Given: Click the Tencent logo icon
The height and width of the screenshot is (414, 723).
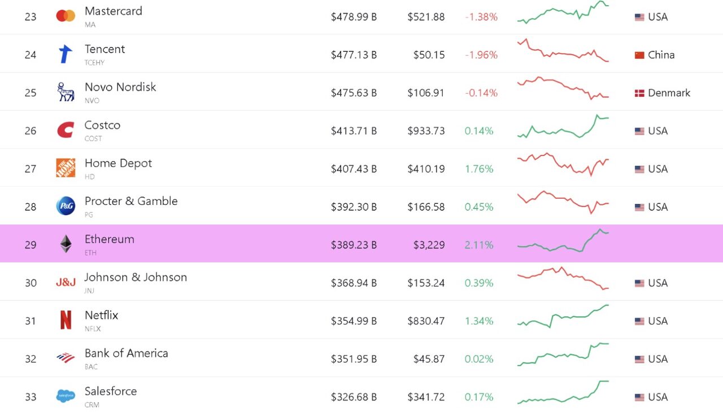Looking at the screenshot, I should click(66, 54).
